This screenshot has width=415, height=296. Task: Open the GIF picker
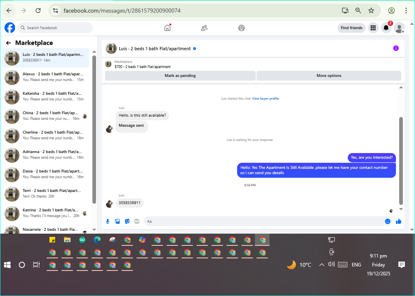coord(137,221)
